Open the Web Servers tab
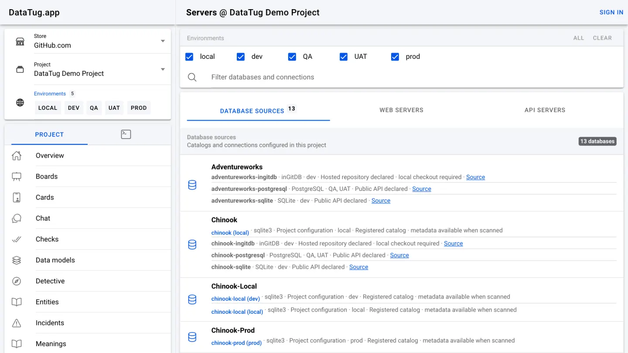The width and height of the screenshot is (628, 353). pos(401,110)
